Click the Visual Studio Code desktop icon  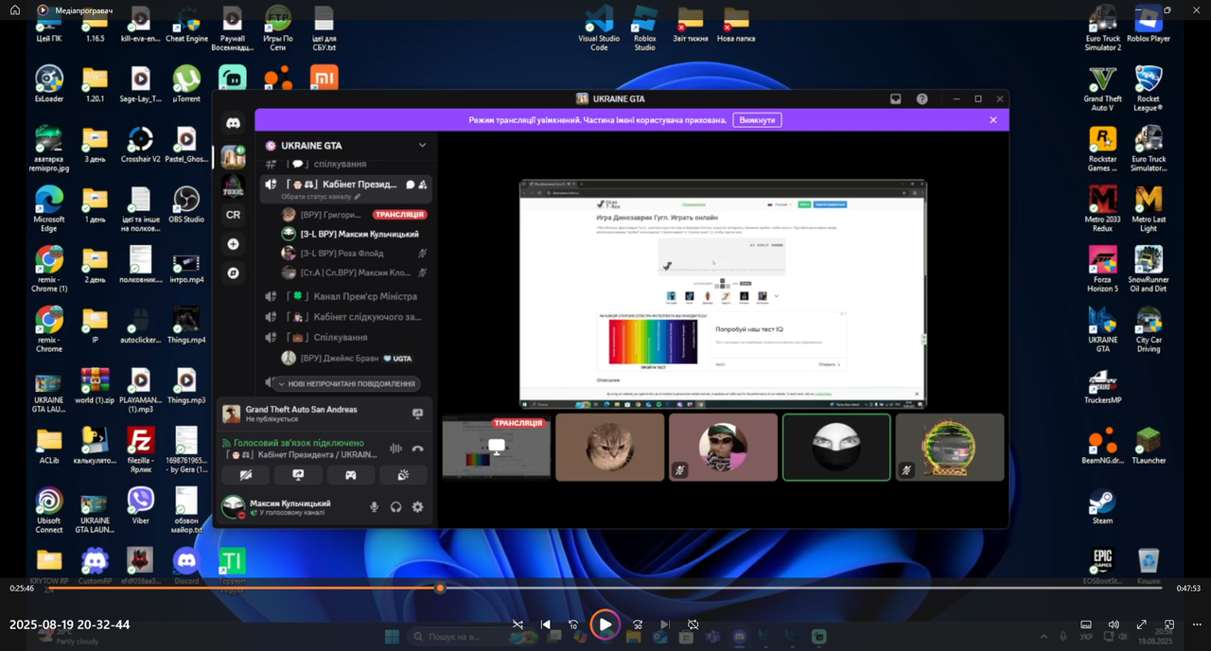[599, 28]
